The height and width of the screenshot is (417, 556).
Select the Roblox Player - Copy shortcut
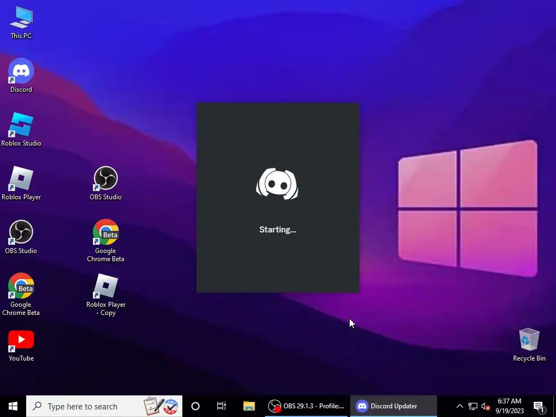pyautogui.click(x=106, y=294)
